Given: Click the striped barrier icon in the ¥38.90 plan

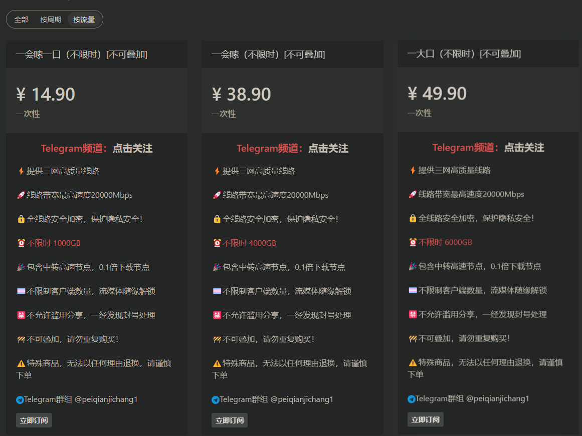Looking at the screenshot, I should 217,339.
